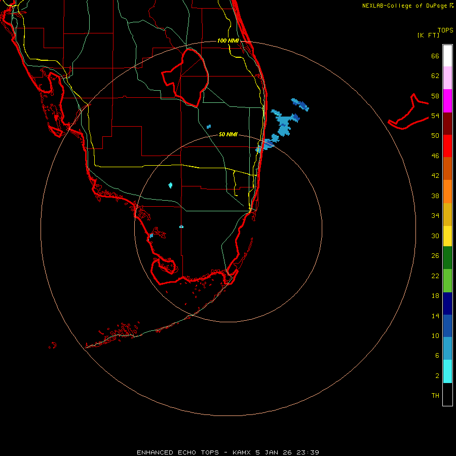Click the cyan 2 K FT legend swatch
The image size is (456, 456).
[x=447, y=371]
